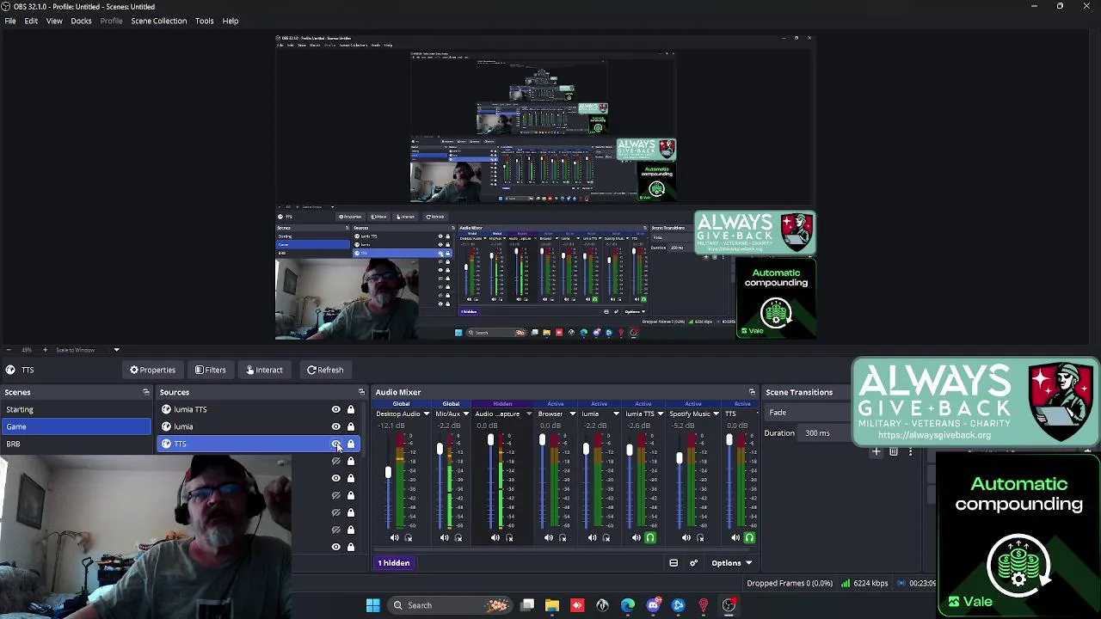Viewport: 1101px width, 619px height.
Task: Zoom in preview with plus icon
Action: click(45, 350)
